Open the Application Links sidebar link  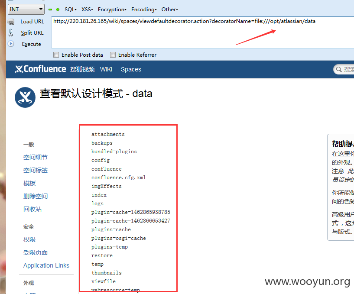tap(46, 265)
